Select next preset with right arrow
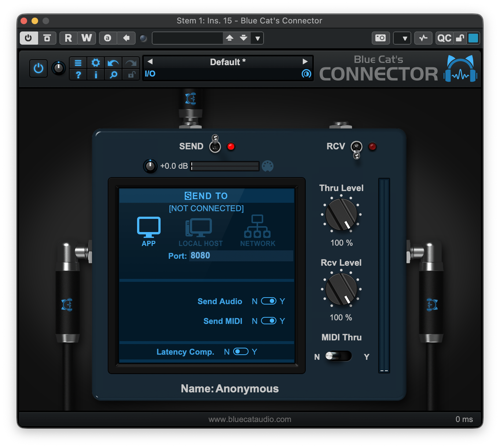The image size is (500, 448). pyautogui.click(x=305, y=61)
